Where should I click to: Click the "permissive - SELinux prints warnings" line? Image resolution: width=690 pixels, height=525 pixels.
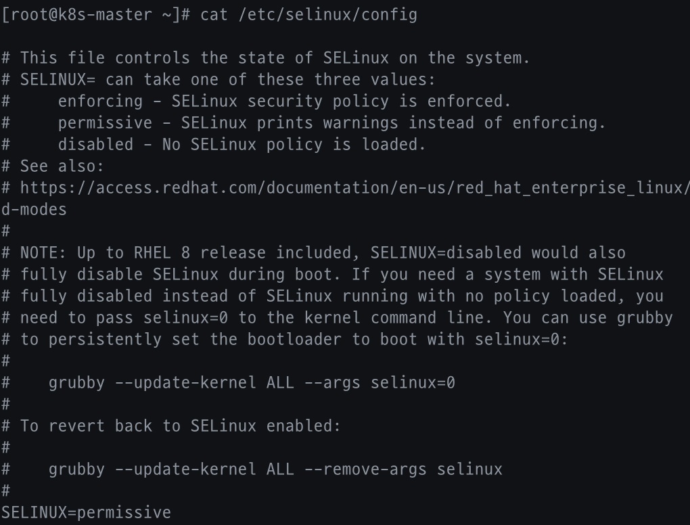(331, 122)
